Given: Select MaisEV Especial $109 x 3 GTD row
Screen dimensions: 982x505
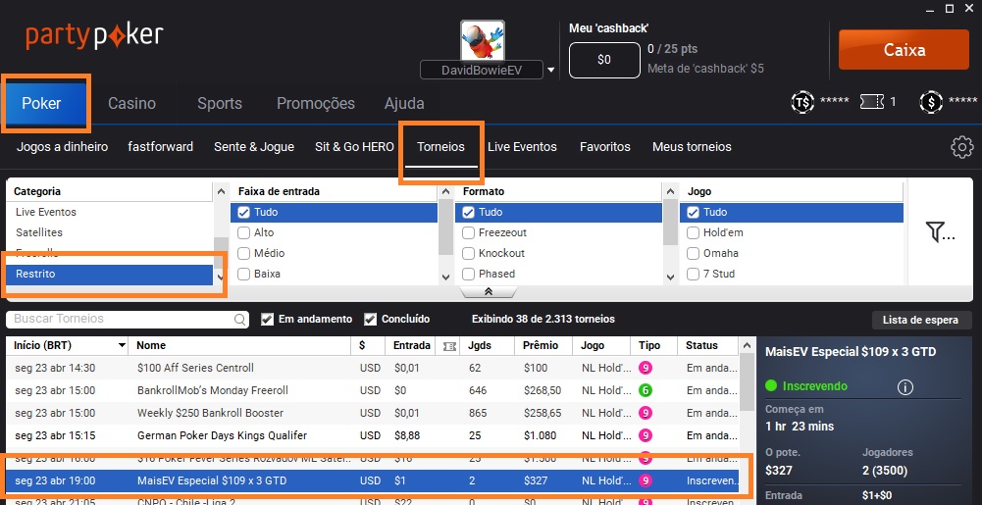Looking at the screenshot, I should (x=373, y=480).
